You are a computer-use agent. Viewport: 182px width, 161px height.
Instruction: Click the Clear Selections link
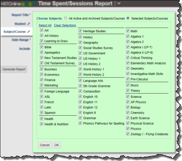point(65,25)
